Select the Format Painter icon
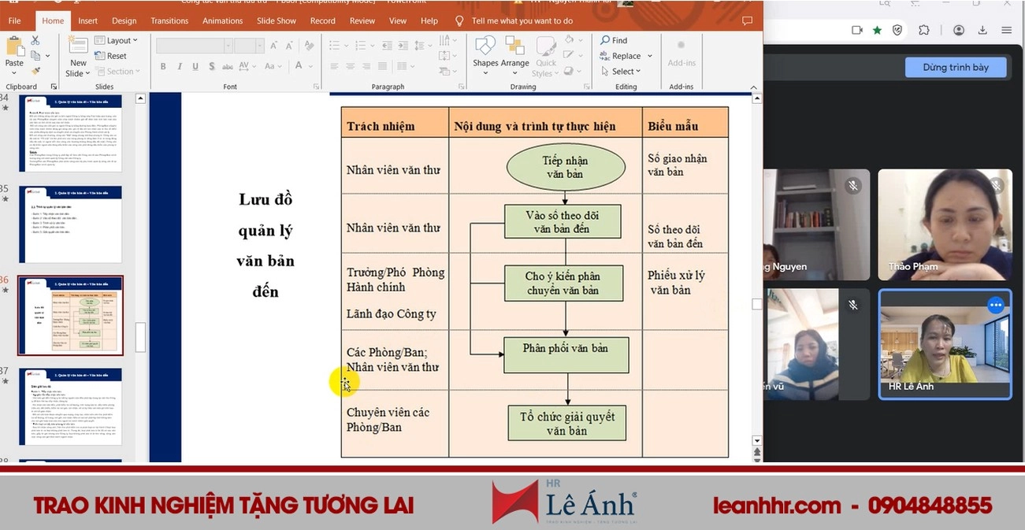 click(x=35, y=71)
